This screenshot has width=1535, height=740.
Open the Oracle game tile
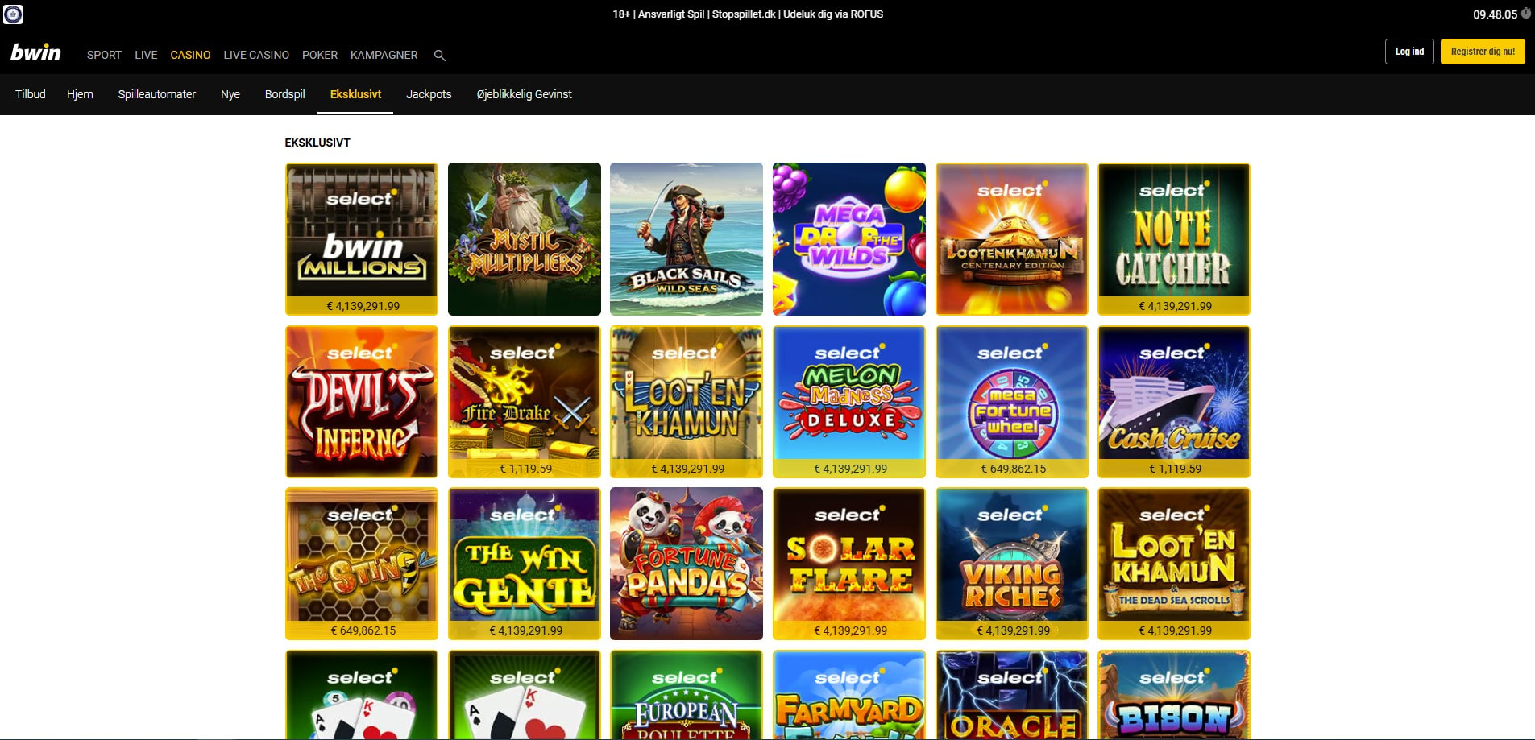click(x=1012, y=695)
